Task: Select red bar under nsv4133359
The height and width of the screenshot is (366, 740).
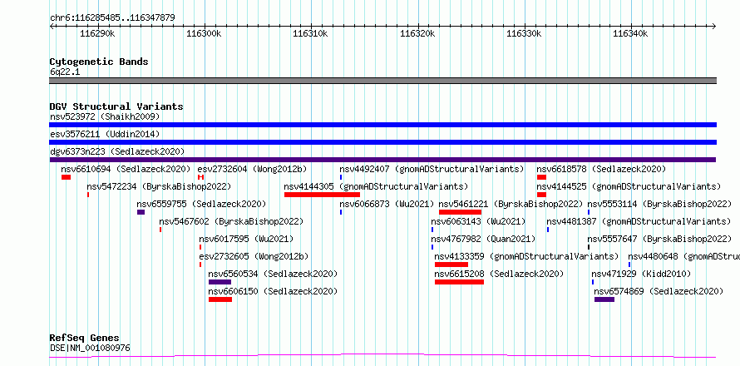Action: pos(451,265)
